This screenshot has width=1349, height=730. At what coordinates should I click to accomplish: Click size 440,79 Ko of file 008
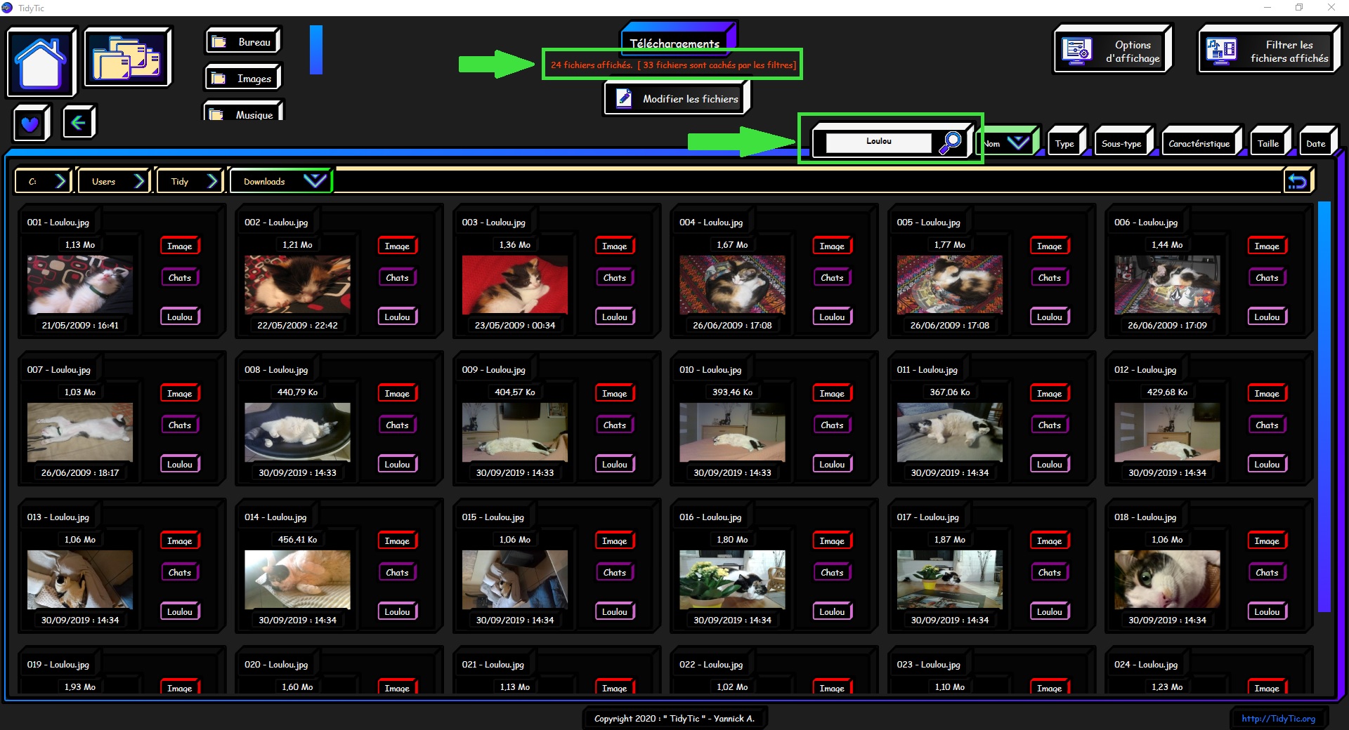(x=297, y=392)
